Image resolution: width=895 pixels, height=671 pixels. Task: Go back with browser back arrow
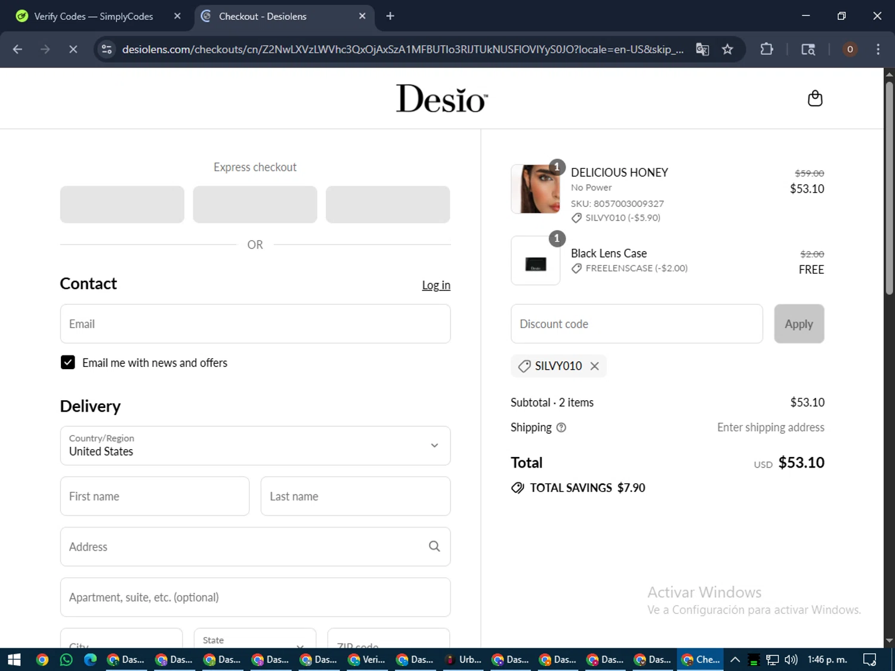tap(17, 50)
